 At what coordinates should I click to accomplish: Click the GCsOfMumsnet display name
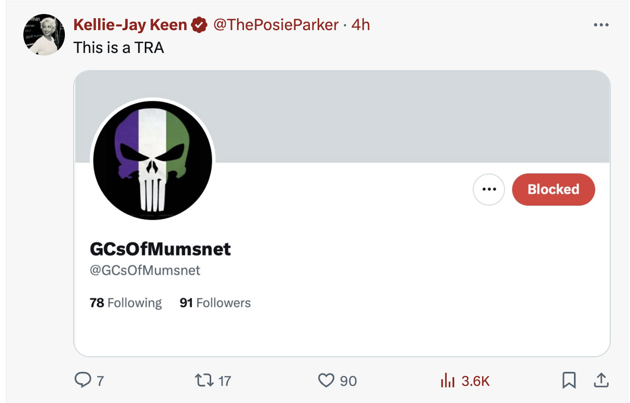(x=160, y=249)
